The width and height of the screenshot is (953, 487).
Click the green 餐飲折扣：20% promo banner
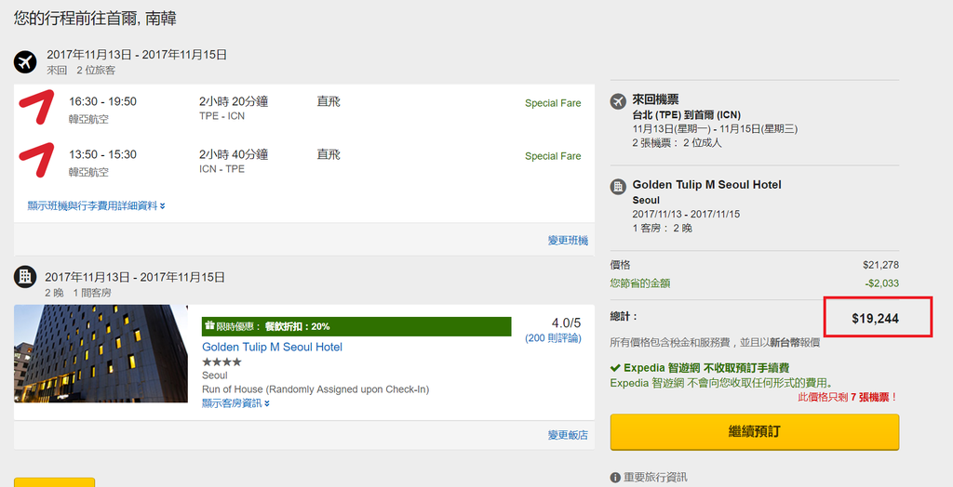[x=356, y=326]
